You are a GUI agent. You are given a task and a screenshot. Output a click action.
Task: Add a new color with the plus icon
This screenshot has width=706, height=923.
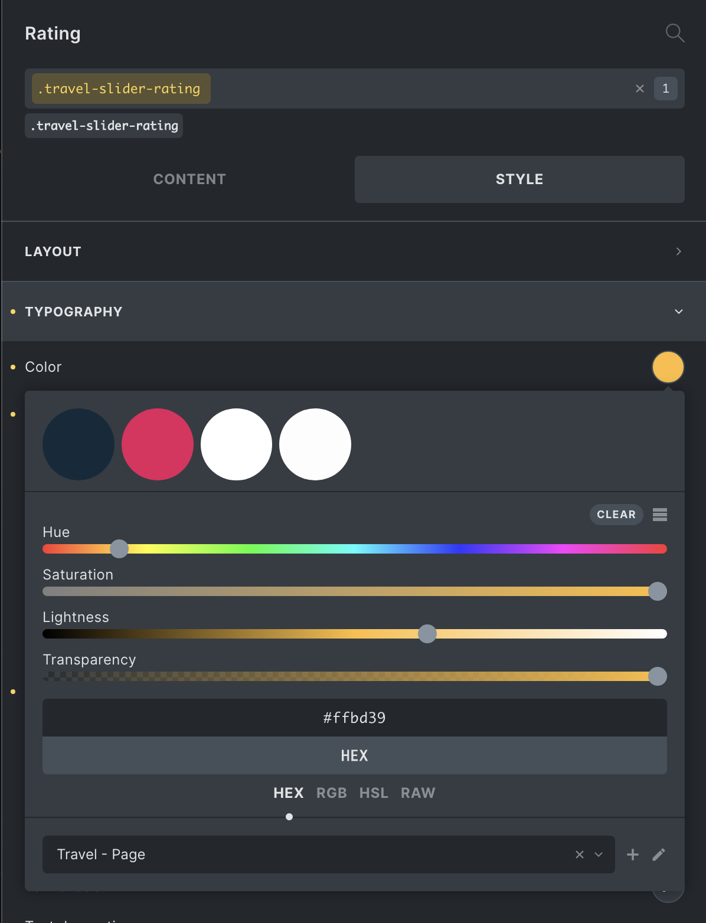633,855
